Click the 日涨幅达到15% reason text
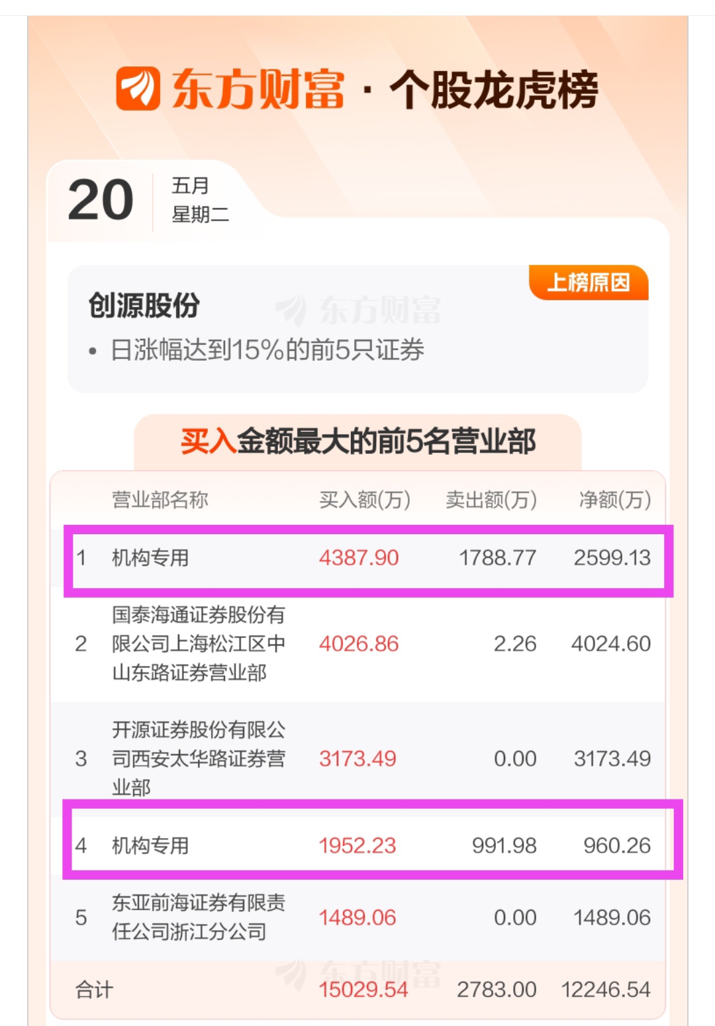 [267, 350]
